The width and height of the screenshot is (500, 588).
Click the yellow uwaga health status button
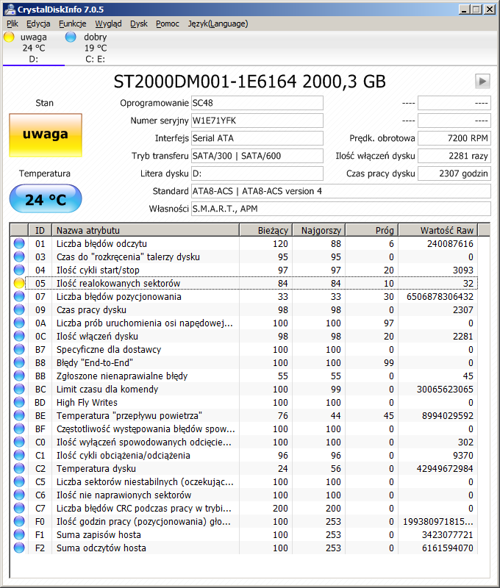pyautogui.click(x=46, y=135)
